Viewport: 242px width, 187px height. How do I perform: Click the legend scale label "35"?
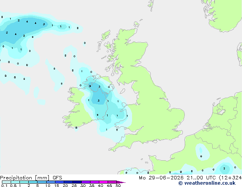[x=92, y=185]
